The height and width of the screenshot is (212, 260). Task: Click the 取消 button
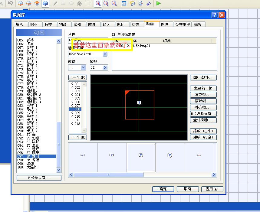pos(188,189)
